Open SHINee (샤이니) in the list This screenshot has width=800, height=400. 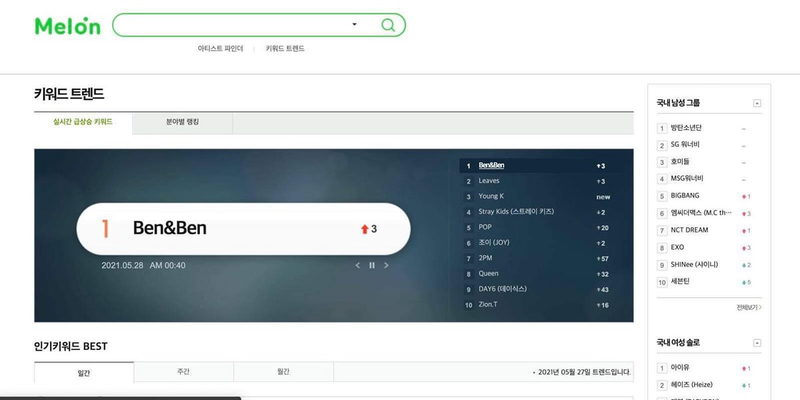click(x=695, y=264)
